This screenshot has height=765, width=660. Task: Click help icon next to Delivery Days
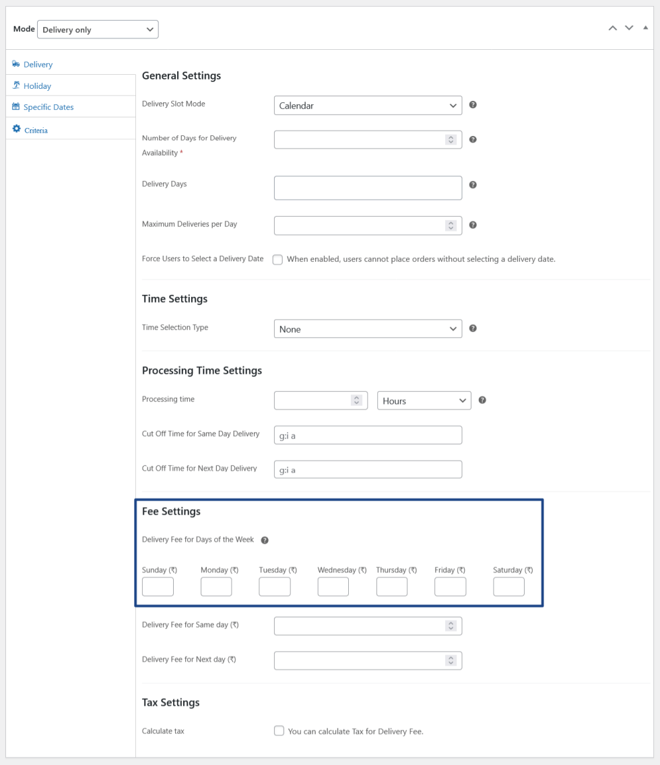[x=473, y=185]
